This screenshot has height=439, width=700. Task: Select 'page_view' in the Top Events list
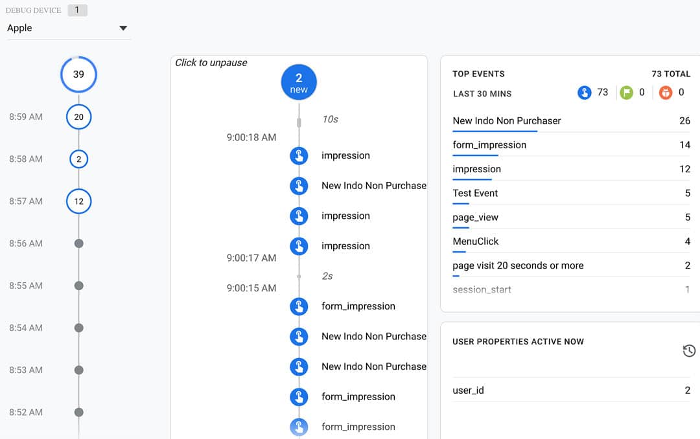[475, 218]
